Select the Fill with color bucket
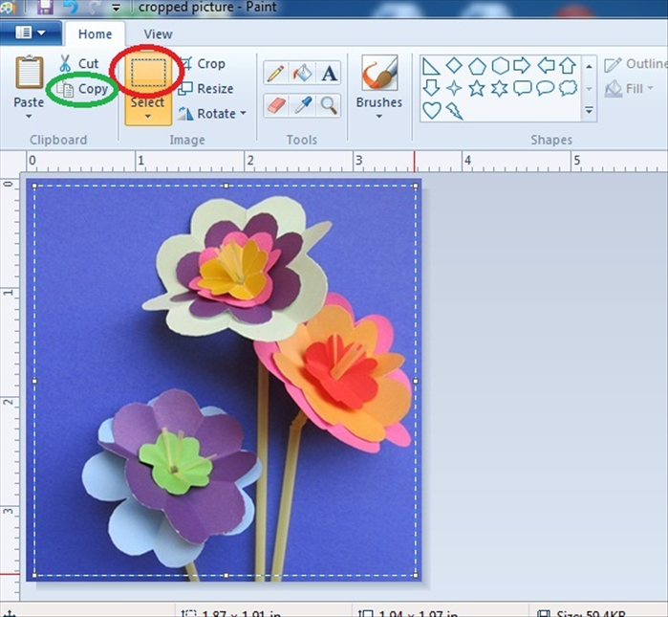The width and height of the screenshot is (668, 617). click(302, 73)
